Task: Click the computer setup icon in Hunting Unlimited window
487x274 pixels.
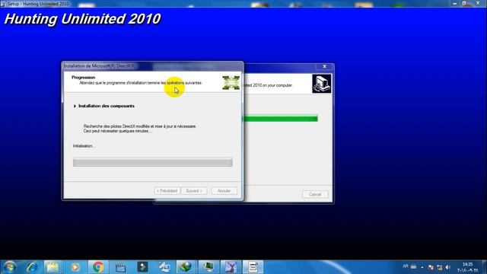Action: click(321, 84)
